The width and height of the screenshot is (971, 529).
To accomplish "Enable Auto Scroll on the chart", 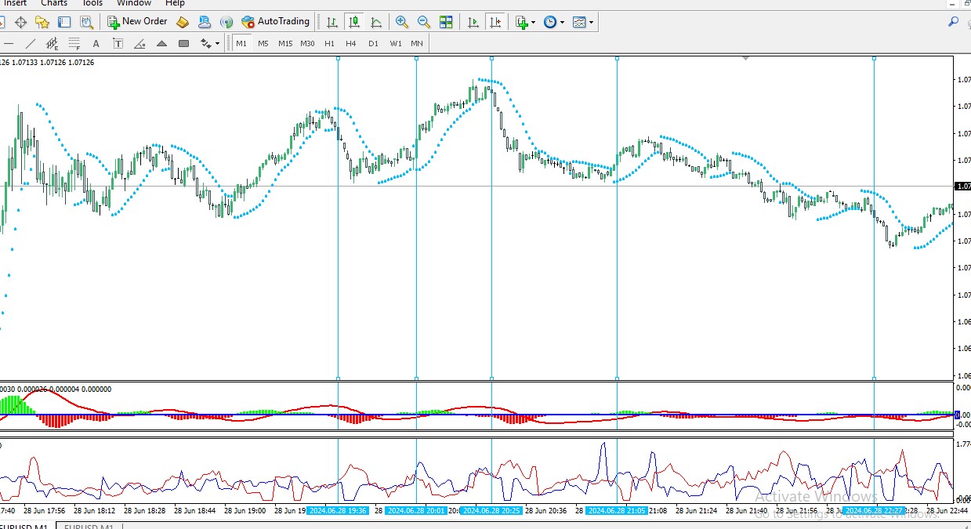I will 473,22.
